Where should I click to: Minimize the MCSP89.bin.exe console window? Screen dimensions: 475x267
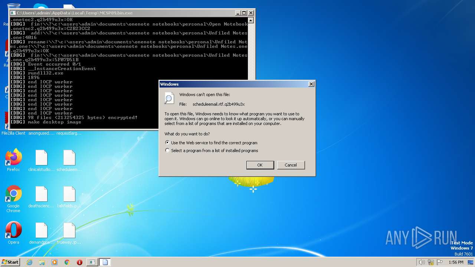237,13
